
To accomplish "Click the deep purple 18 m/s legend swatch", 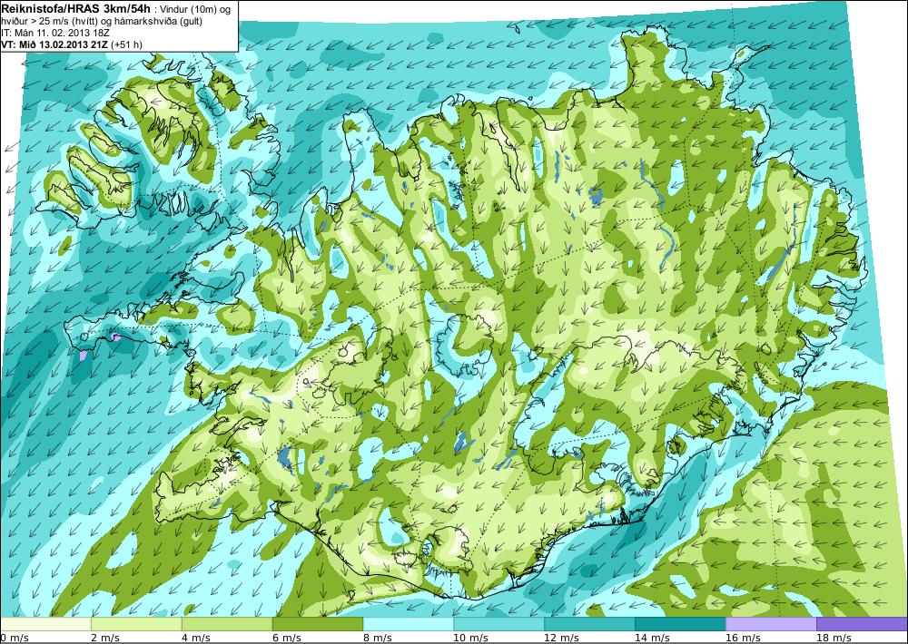I will pos(862,624).
